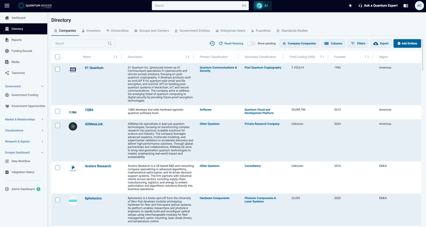Expand the Visualizations section
Image resolution: width=426 pixels, height=227 pixels.
[24, 130]
